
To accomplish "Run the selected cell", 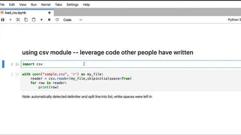I will pos(41,20).
